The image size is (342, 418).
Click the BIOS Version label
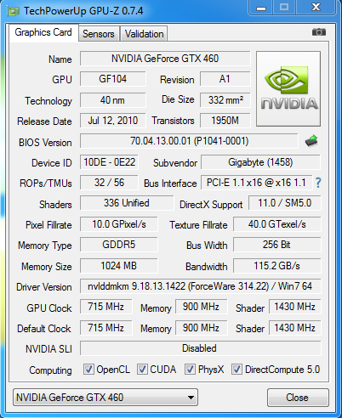(x=45, y=143)
